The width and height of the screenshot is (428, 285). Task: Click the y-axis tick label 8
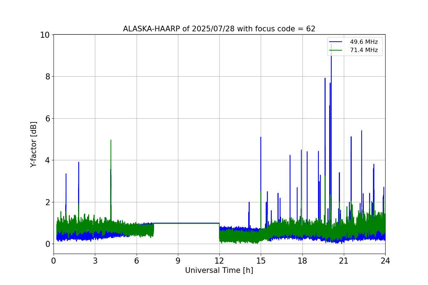[x=47, y=77]
